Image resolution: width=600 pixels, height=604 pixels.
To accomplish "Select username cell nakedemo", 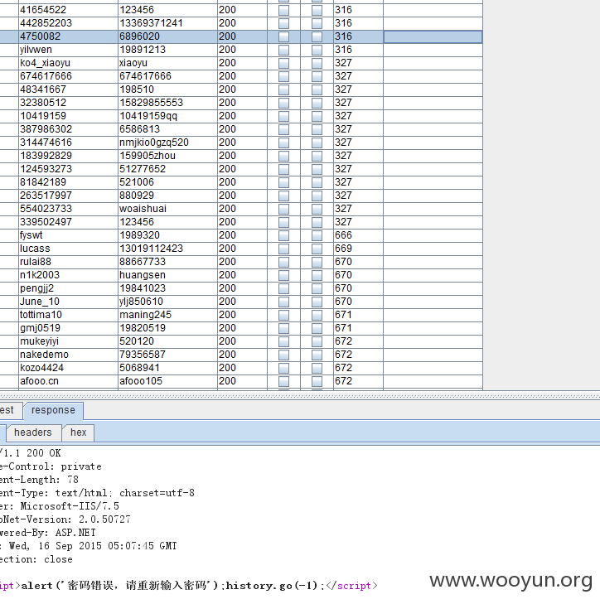I will pyautogui.click(x=68, y=355).
